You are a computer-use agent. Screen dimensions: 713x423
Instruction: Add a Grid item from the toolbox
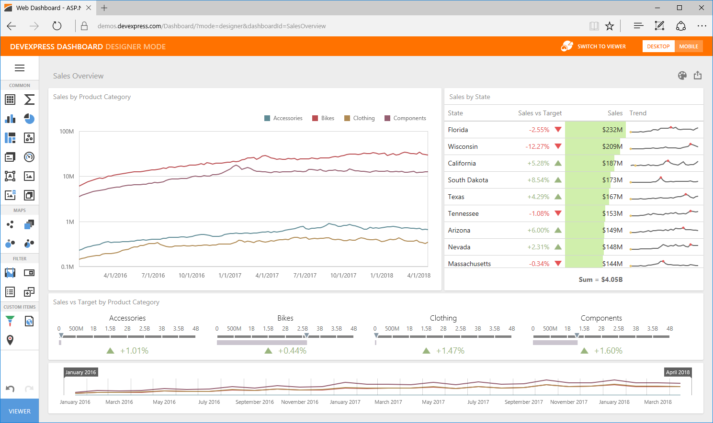[x=10, y=100]
